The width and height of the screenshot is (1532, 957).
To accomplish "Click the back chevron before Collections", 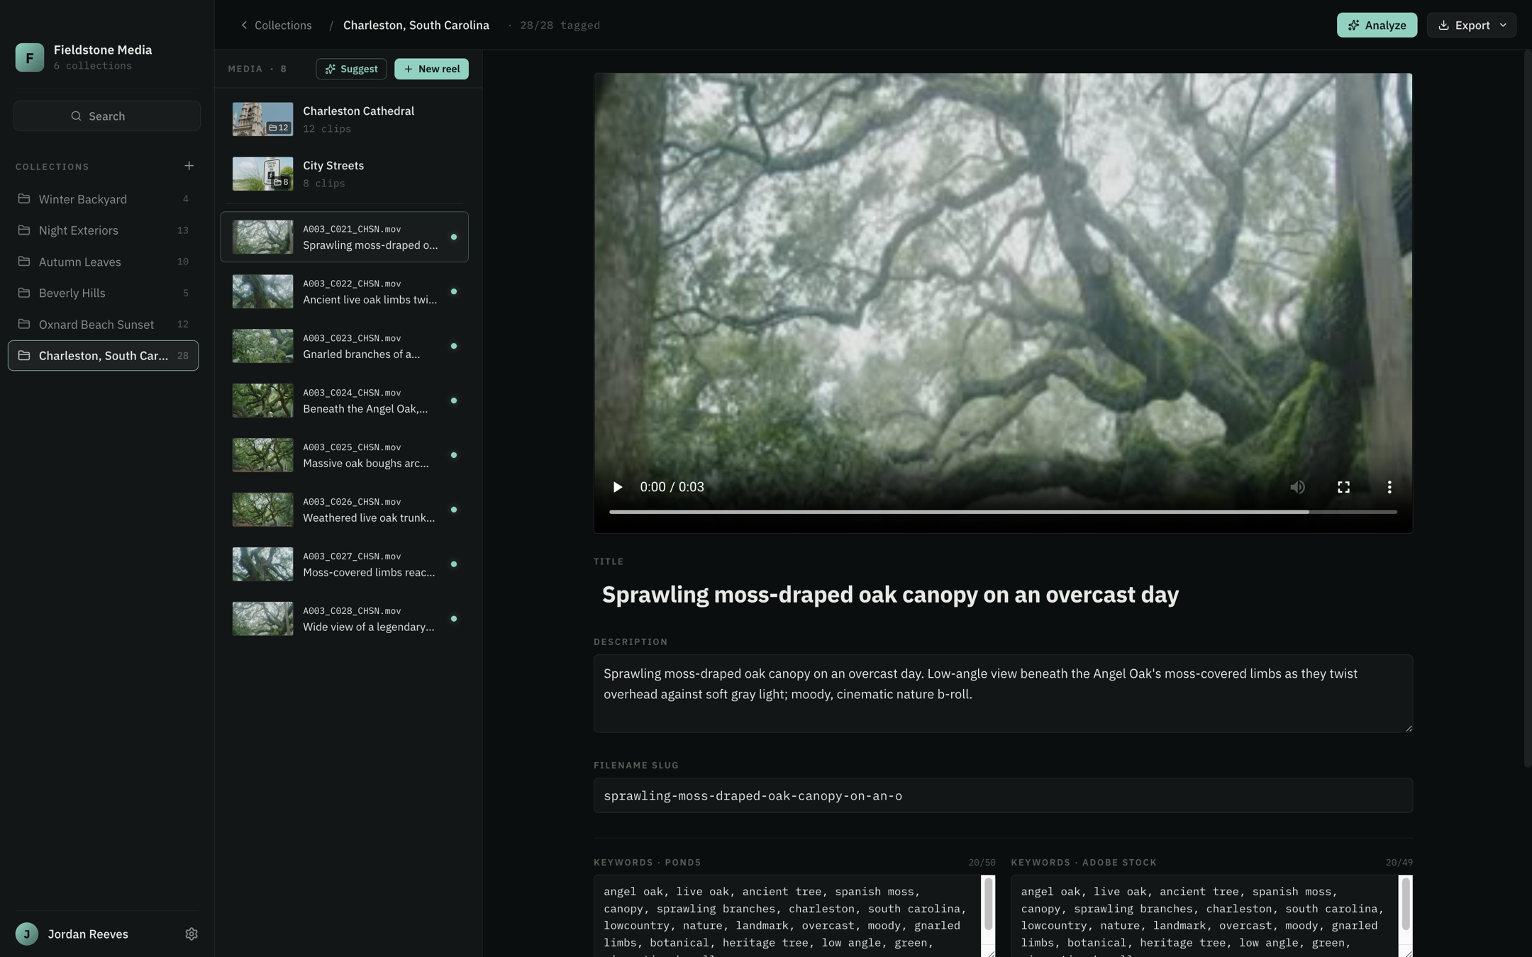I will click(244, 26).
